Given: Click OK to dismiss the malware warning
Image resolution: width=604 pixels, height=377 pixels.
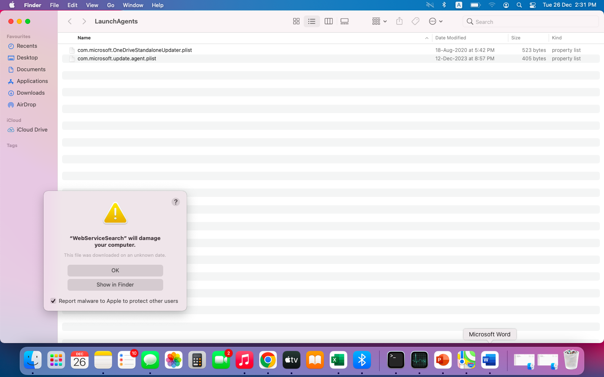Looking at the screenshot, I should (115, 270).
